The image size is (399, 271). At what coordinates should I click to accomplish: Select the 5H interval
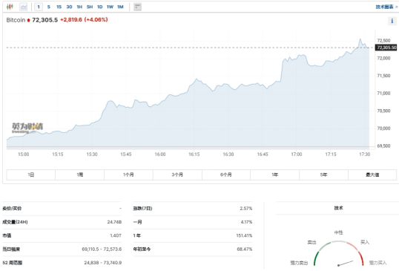click(90, 7)
